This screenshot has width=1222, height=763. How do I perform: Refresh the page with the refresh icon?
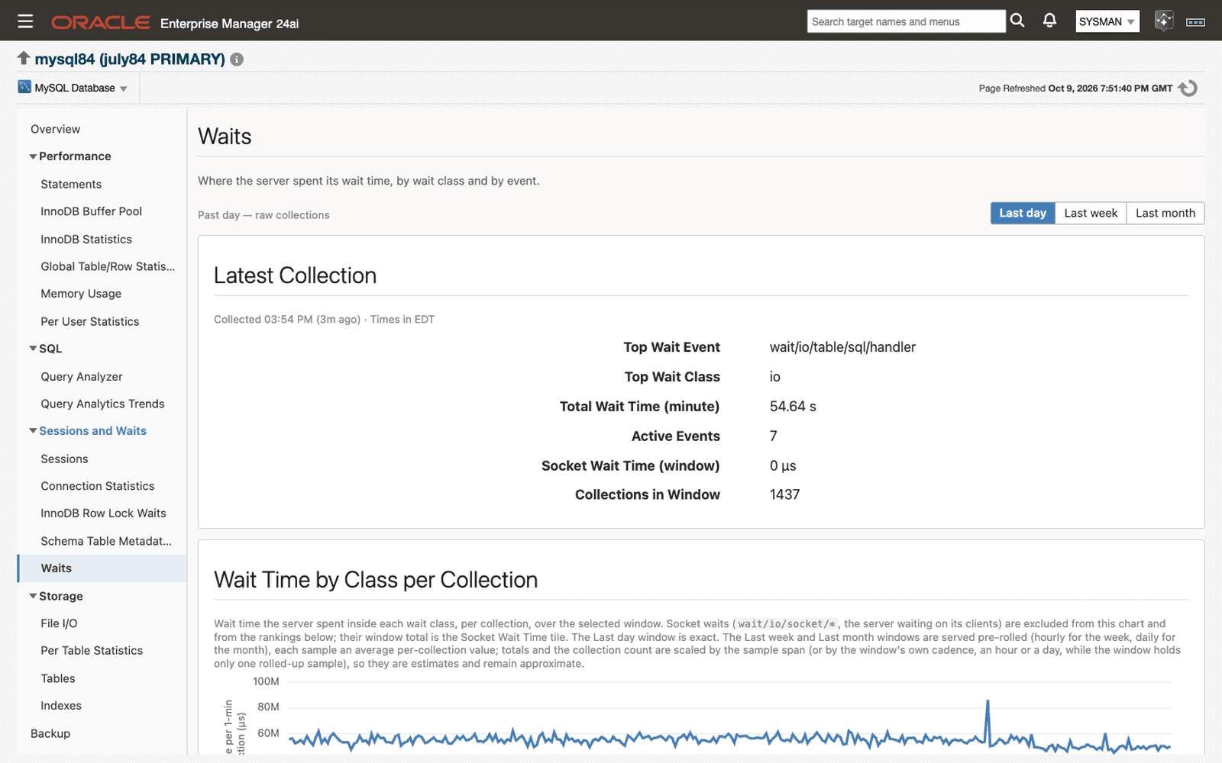pyautogui.click(x=1188, y=89)
